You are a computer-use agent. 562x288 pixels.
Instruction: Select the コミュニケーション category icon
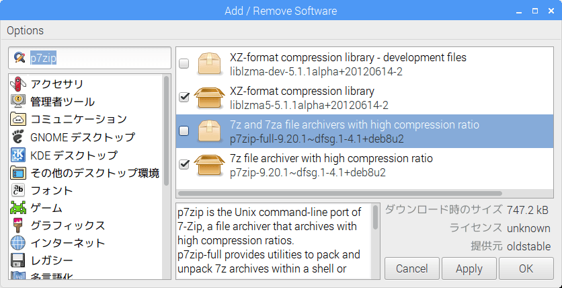click(18, 119)
